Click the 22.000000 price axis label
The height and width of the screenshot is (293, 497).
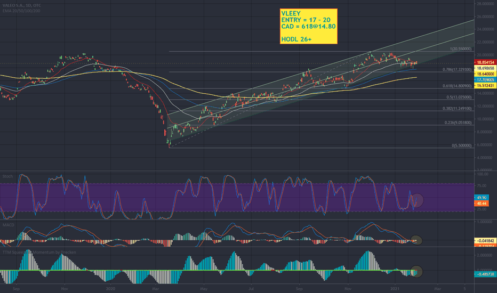pos(485,42)
